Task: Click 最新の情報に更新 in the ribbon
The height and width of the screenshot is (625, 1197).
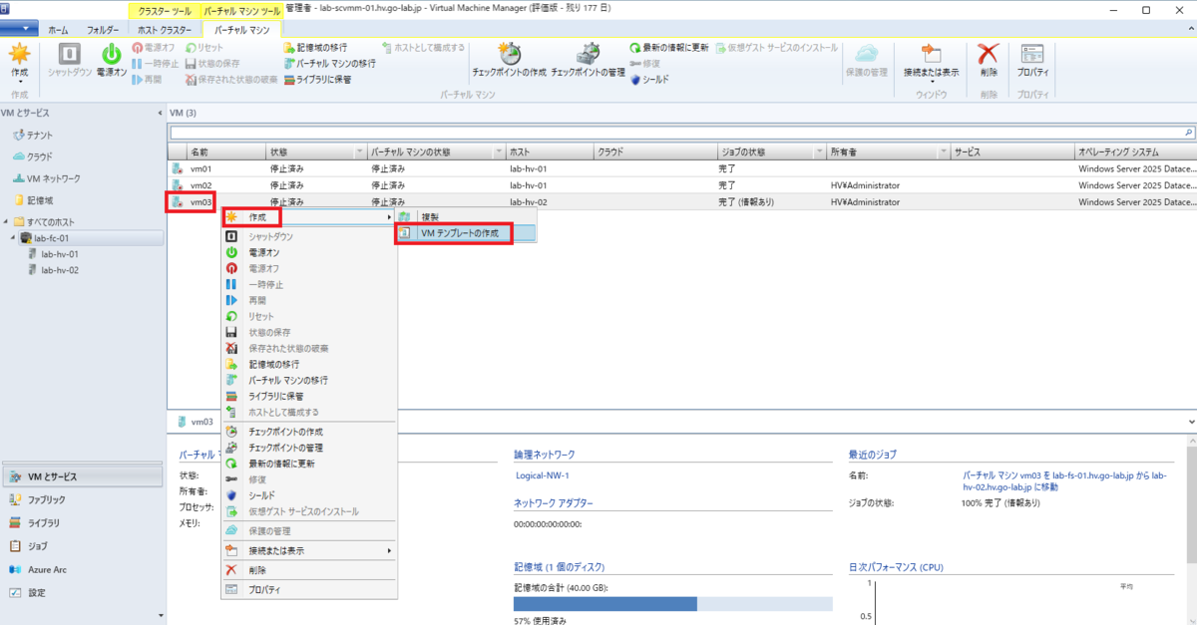Action: pyautogui.click(x=669, y=48)
